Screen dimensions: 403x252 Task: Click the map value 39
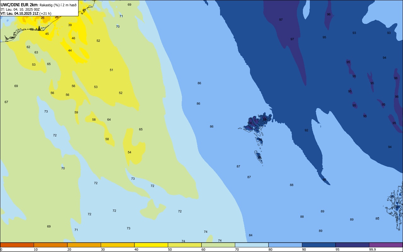click(x=70, y=25)
